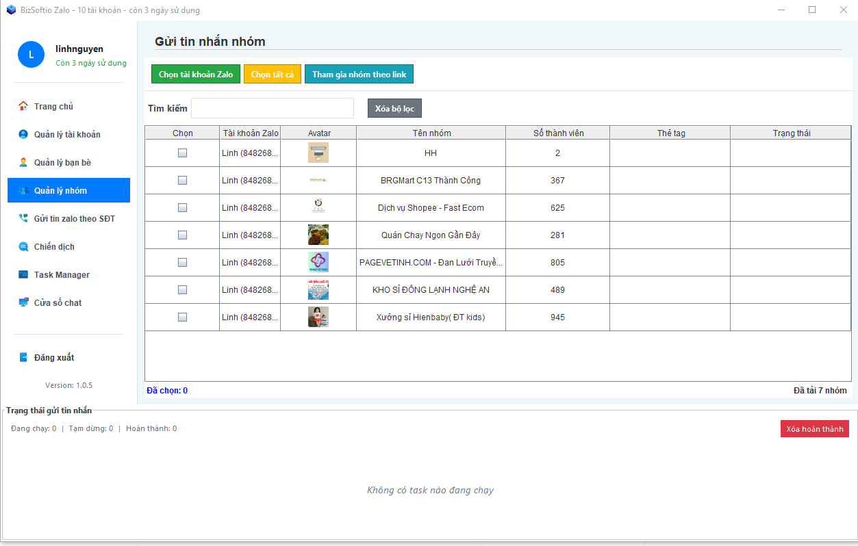Image resolution: width=858 pixels, height=546 pixels.
Task: Click the Đăng xuất logout icon
Action: pos(24,357)
